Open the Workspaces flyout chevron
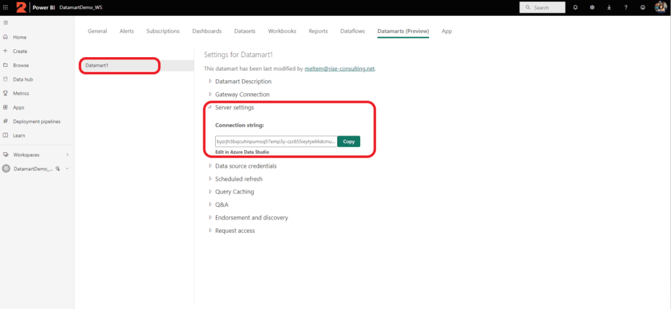 (x=67, y=155)
